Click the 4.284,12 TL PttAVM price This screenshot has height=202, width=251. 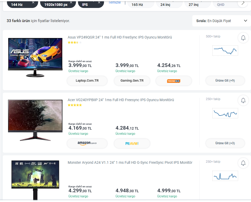(x=127, y=128)
